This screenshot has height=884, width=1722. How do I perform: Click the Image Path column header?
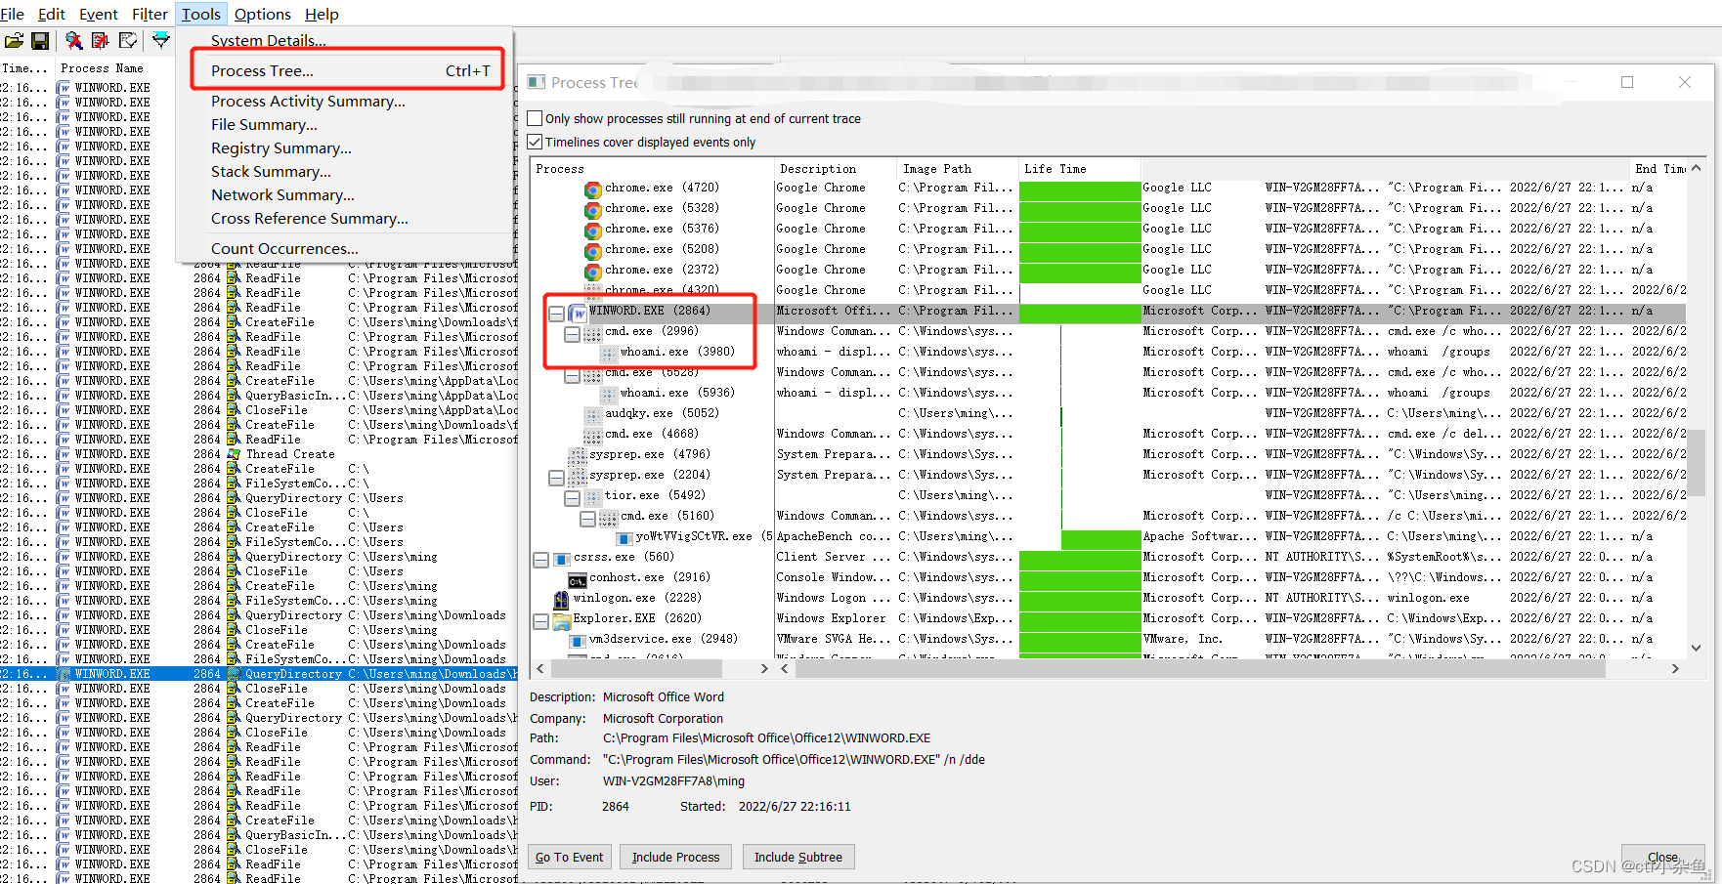[x=958, y=168]
